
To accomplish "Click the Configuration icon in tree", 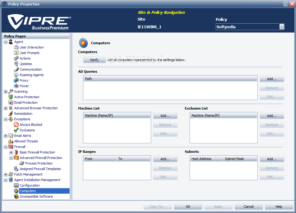I will coord(16,185).
